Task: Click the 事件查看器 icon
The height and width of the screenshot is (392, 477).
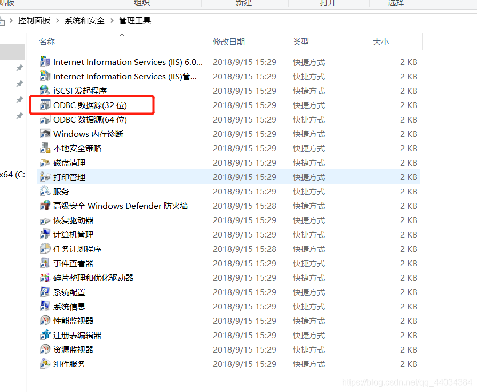Action: tap(45, 263)
